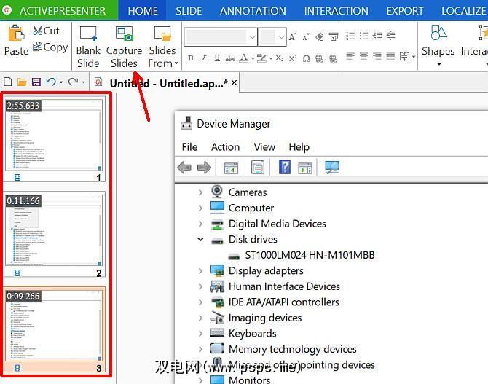
Task: Open the highlight color dropdown arrow
Action: 271,58
